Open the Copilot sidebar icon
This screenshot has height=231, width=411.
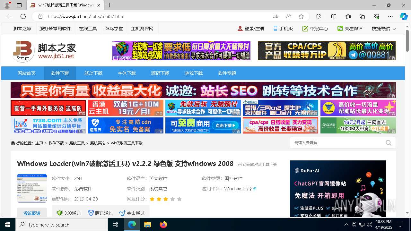pos(404,16)
